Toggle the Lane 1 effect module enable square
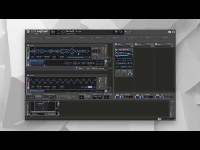The image size is (200, 150). (116, 50)
